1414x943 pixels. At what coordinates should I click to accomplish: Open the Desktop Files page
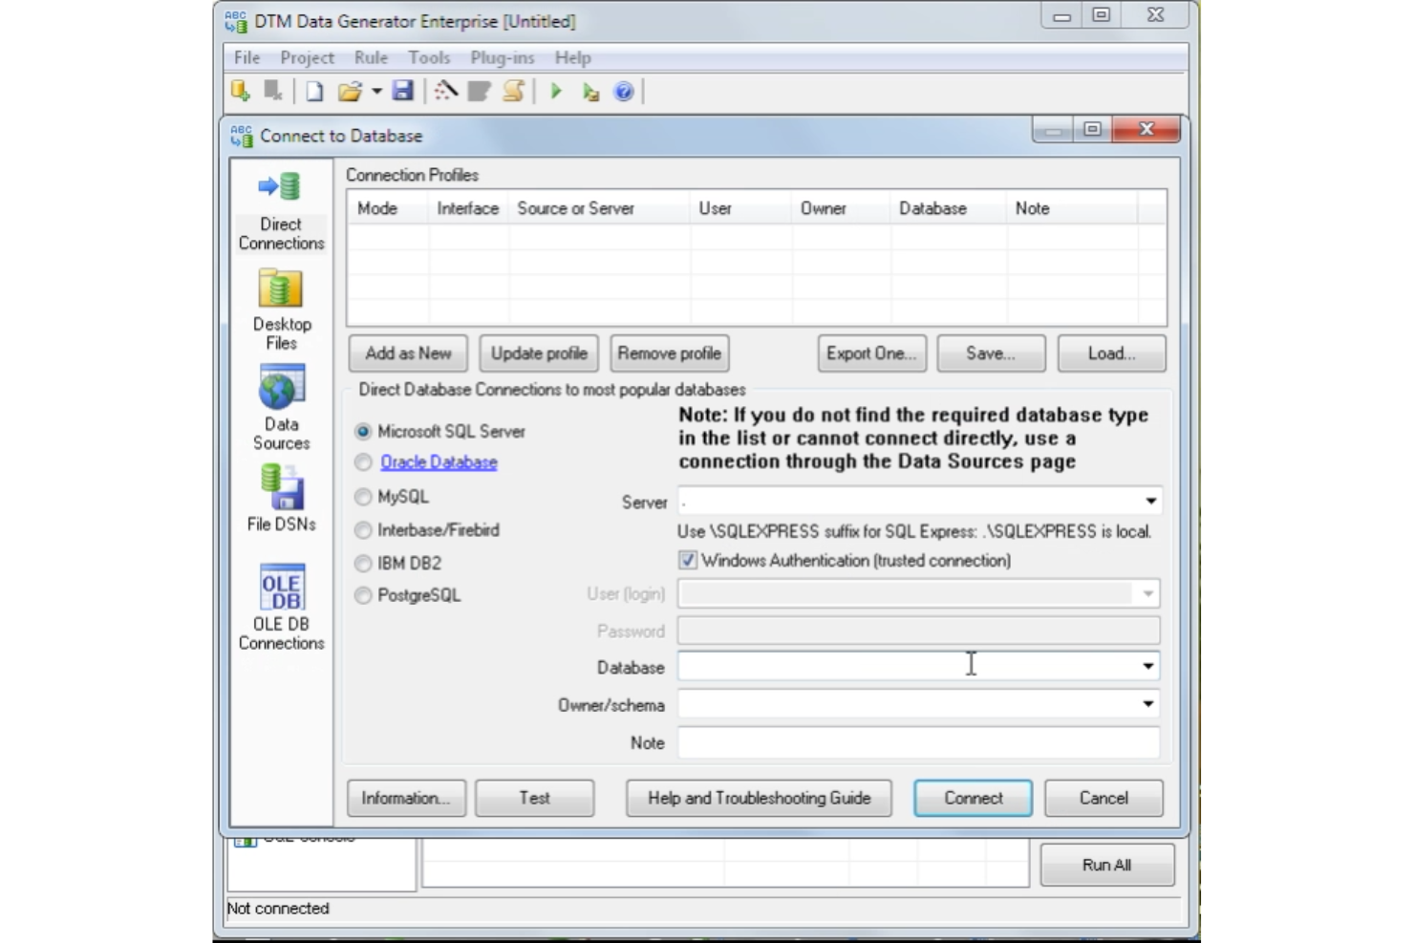pyautogui.click(x=280, y=304)
